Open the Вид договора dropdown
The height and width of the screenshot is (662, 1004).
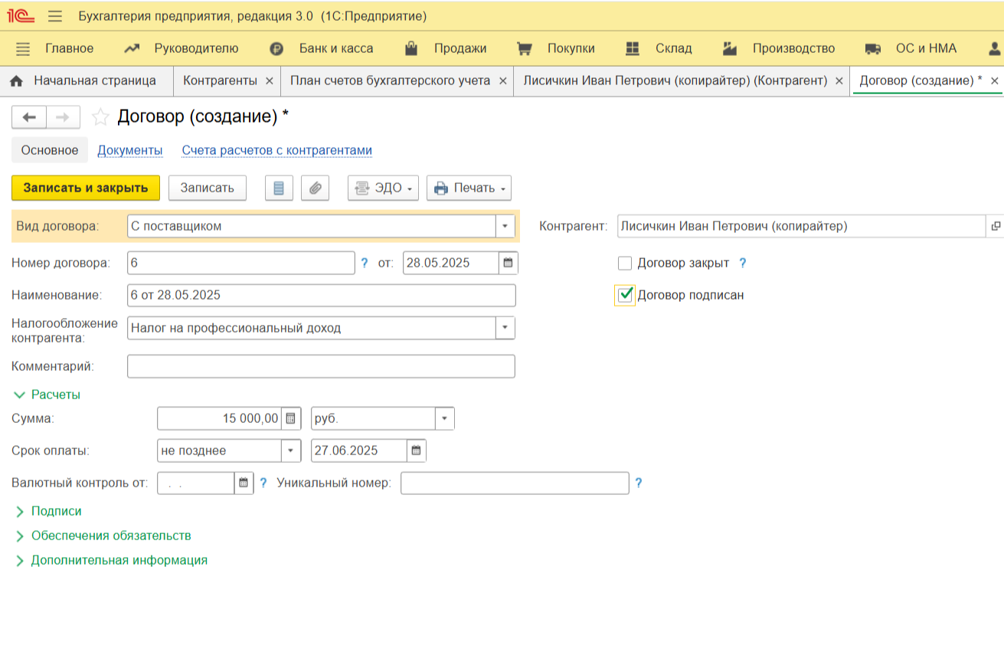[505, 226]
